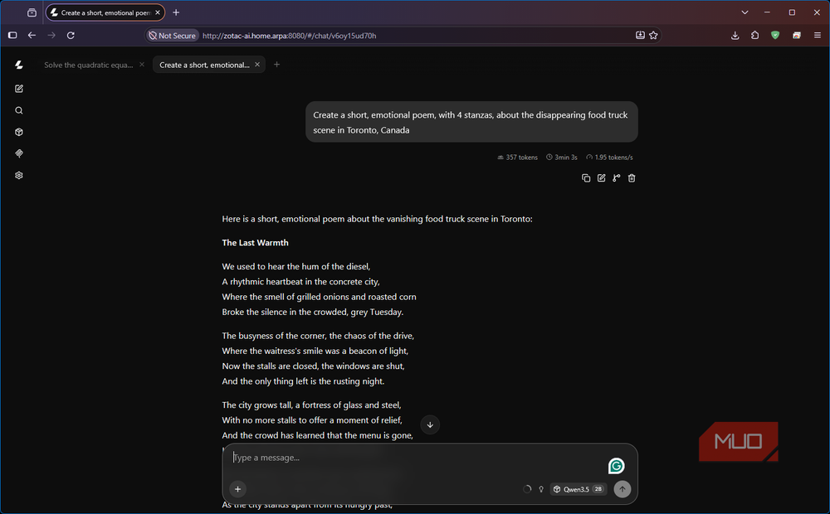Click the "1.95 tokens/s" speed stat
This screenshot has width=830, height=514.
pyautogui.click(x=609, y=158)
